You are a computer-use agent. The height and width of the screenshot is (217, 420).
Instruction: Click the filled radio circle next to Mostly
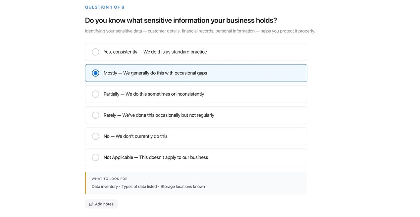tap(95, 72)
